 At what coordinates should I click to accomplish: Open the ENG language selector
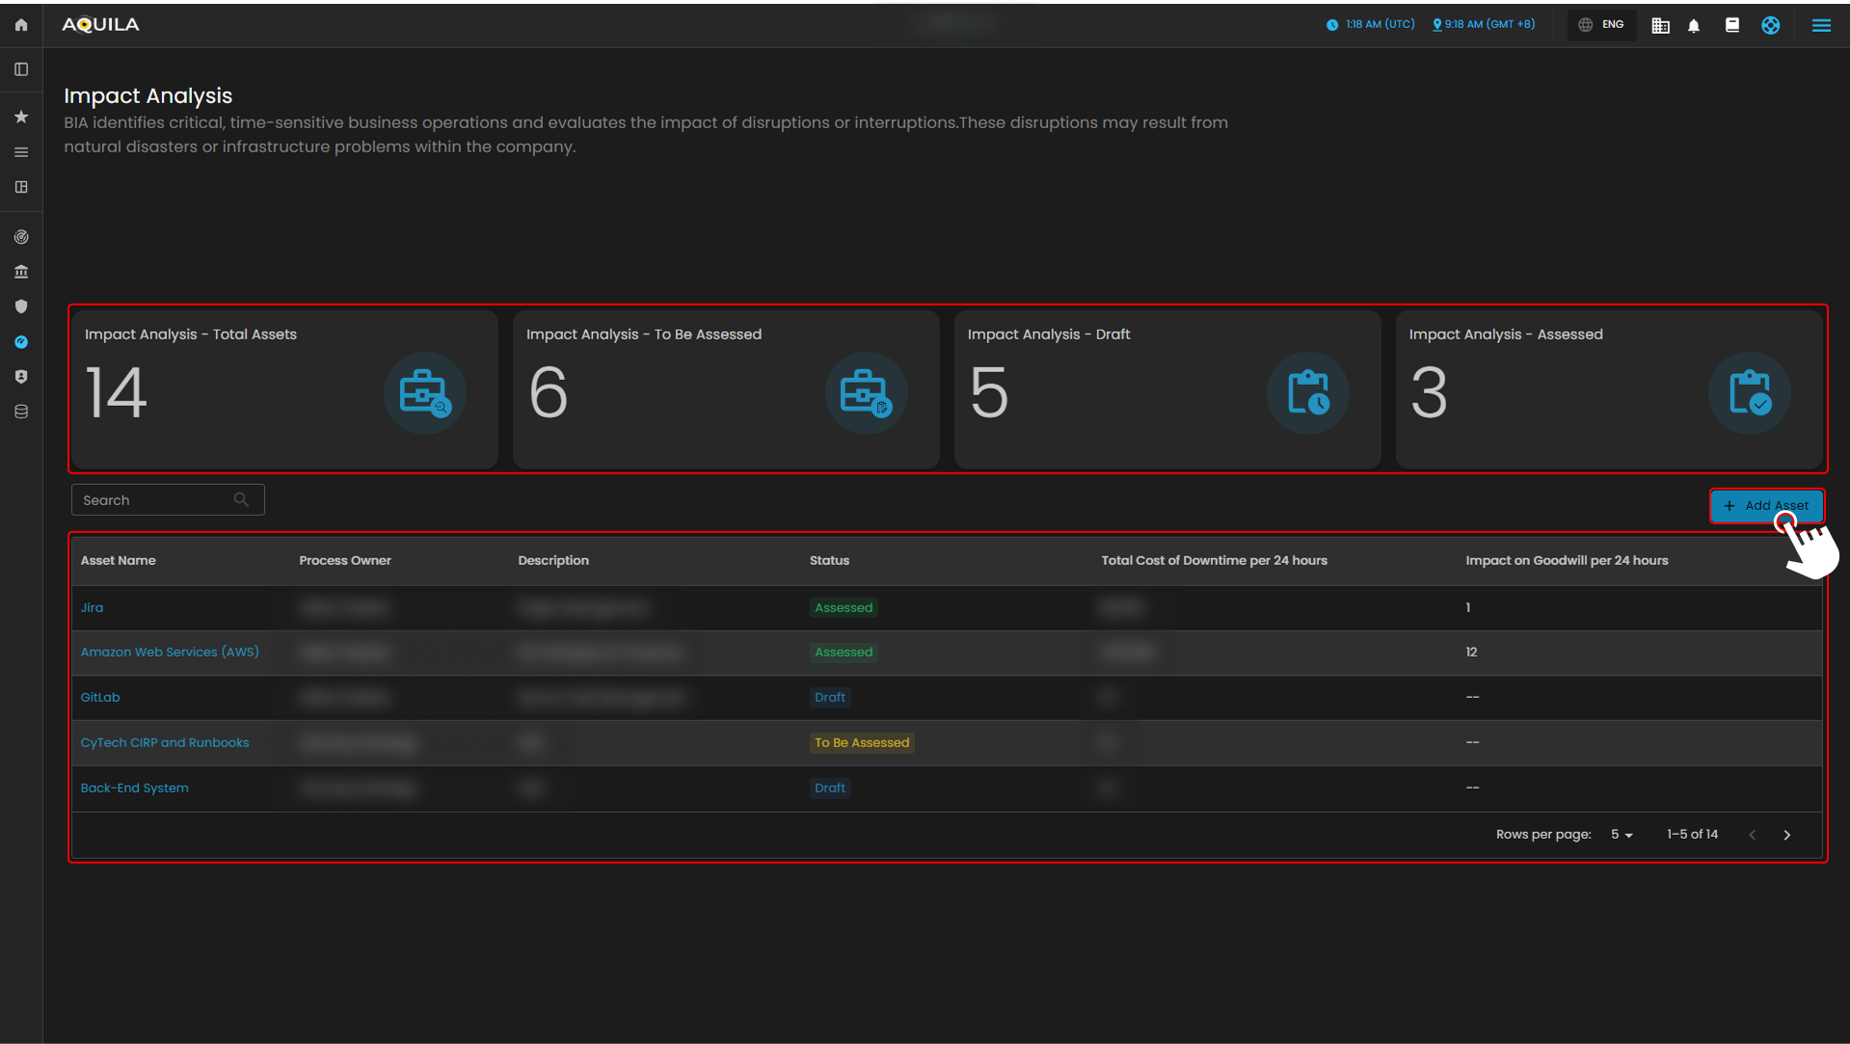click(x=1602, y=25)
